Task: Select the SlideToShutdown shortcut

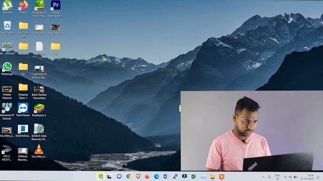Action: click(x=23, y=131)
